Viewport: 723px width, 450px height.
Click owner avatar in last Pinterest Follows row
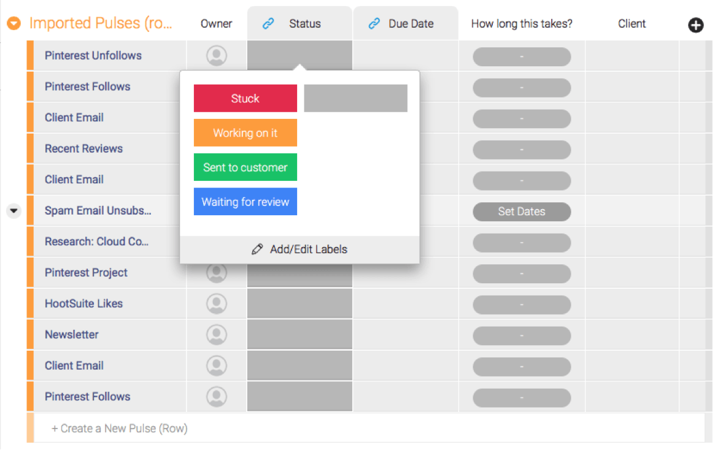(216, 397)
